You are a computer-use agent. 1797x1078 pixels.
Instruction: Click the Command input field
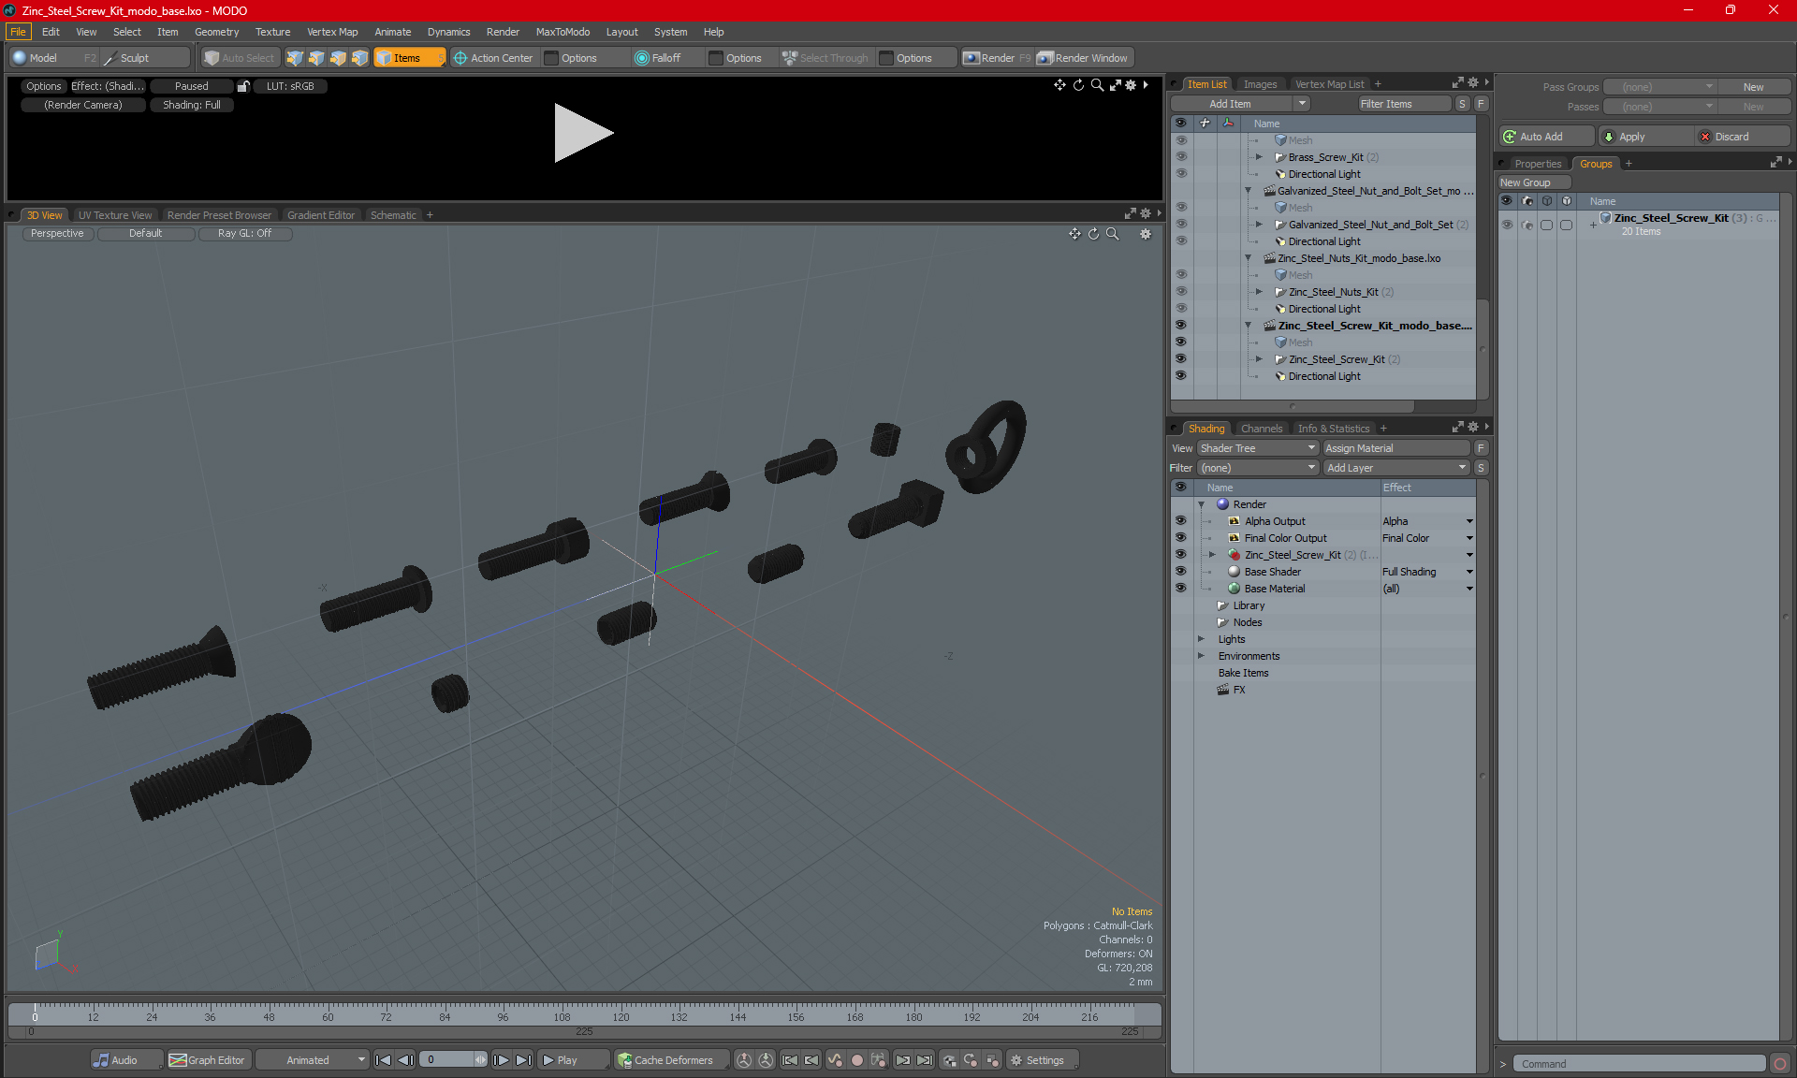(x=1640, y=1064)
